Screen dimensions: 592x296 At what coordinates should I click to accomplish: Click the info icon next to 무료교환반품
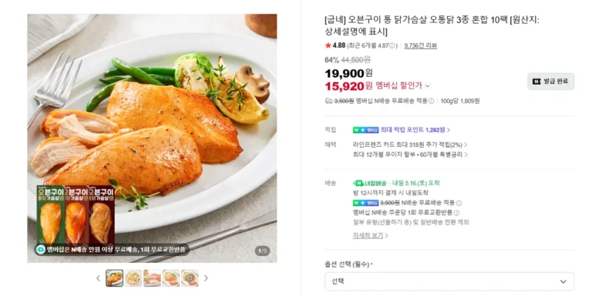point(456,213)
